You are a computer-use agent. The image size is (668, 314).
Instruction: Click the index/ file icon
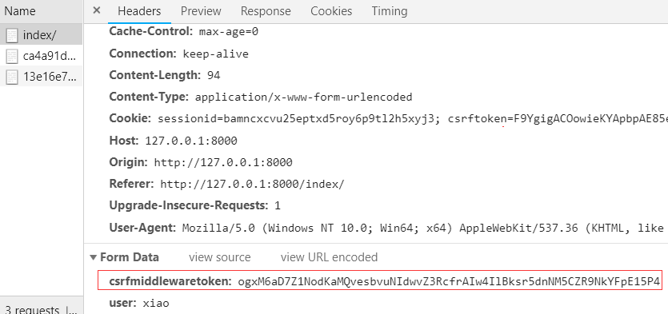point(12,36)
